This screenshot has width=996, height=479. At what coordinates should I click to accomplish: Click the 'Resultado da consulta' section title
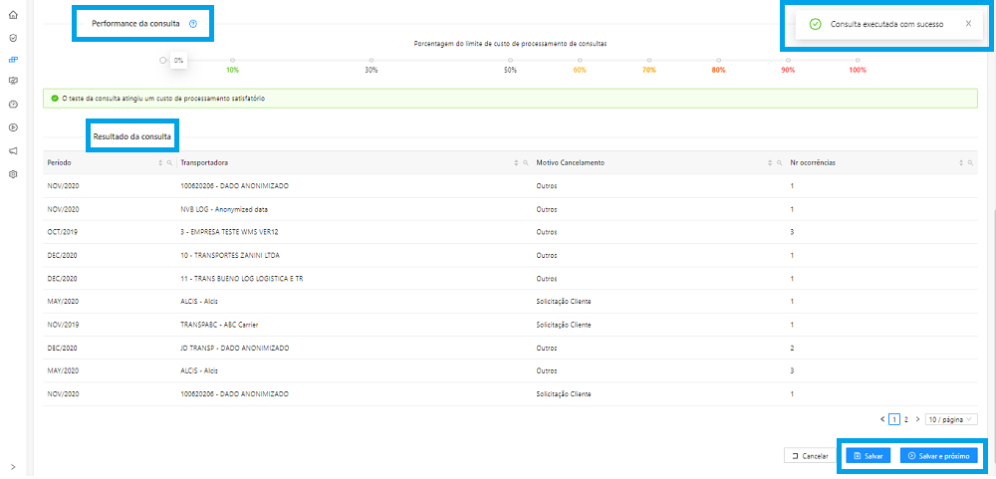(132, 136)
